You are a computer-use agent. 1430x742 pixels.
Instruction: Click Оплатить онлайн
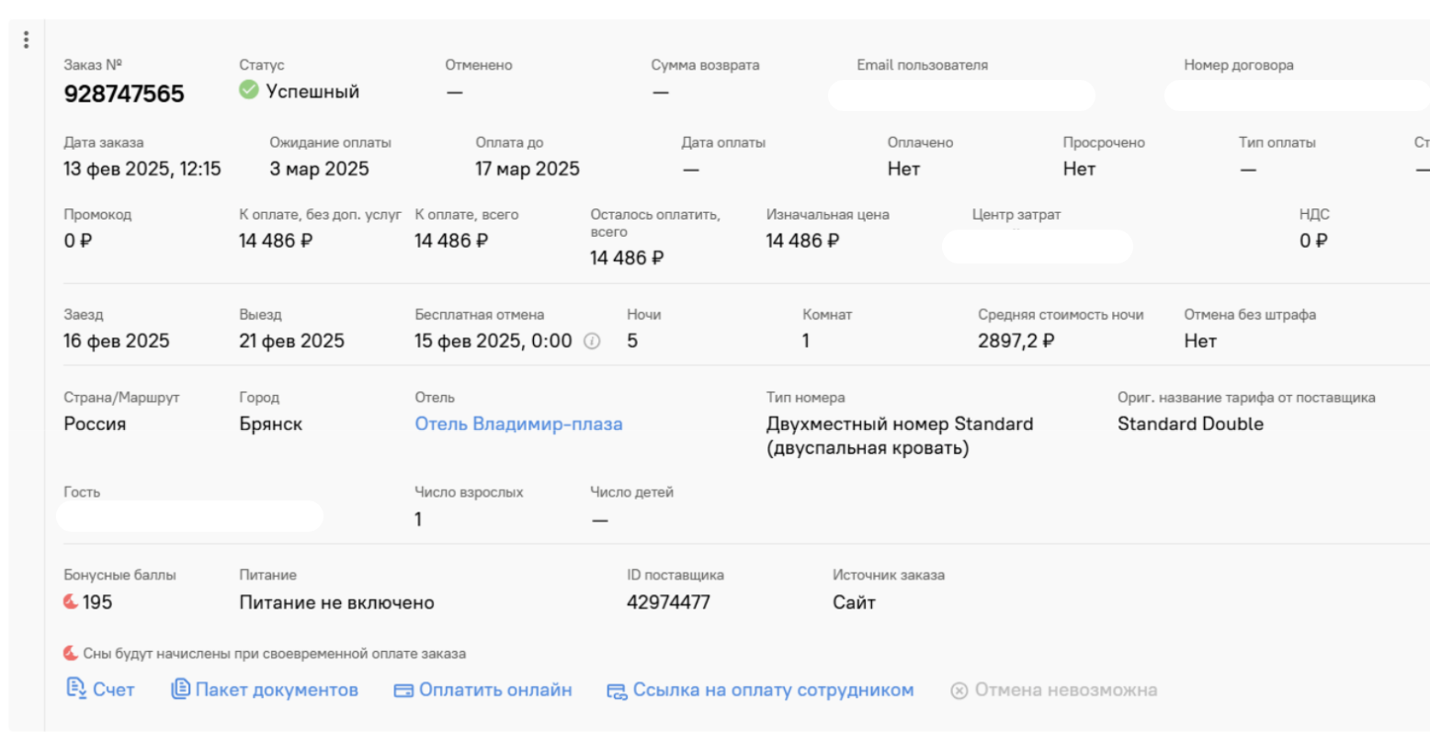click(495, 690)
